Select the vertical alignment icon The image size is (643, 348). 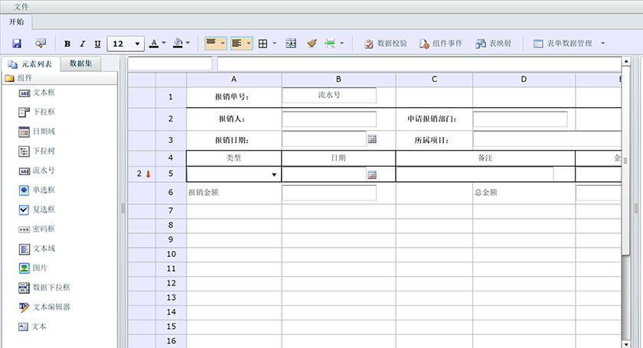click(211, 43)
